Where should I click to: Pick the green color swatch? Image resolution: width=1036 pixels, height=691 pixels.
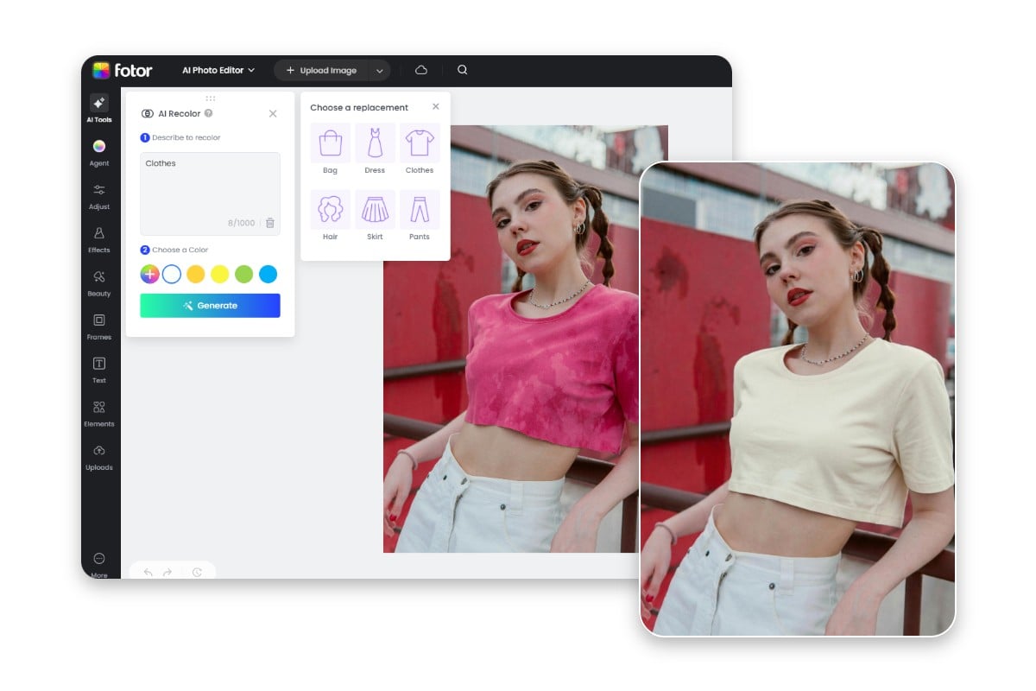coord(244,275)
